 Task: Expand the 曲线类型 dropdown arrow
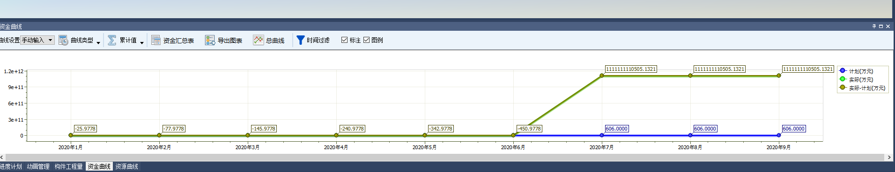click(x=98, y=42)
